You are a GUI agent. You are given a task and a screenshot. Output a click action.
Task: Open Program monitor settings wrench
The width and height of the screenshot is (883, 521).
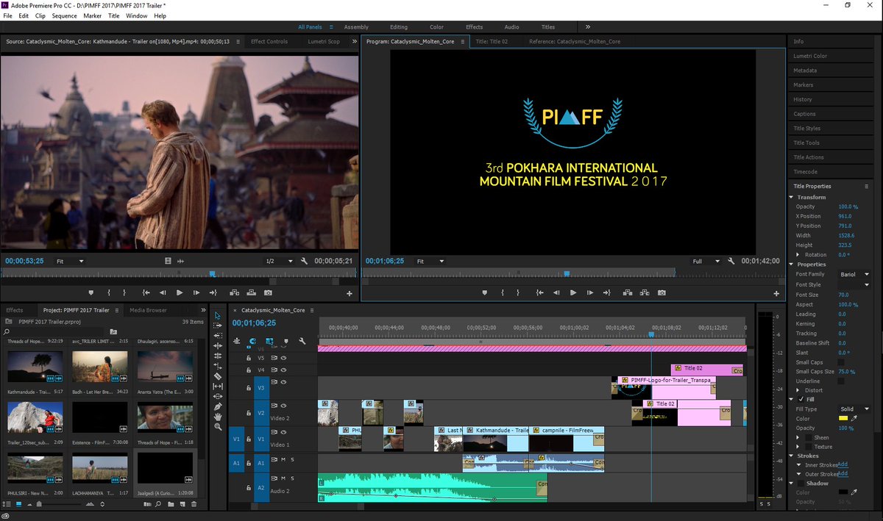731,261
